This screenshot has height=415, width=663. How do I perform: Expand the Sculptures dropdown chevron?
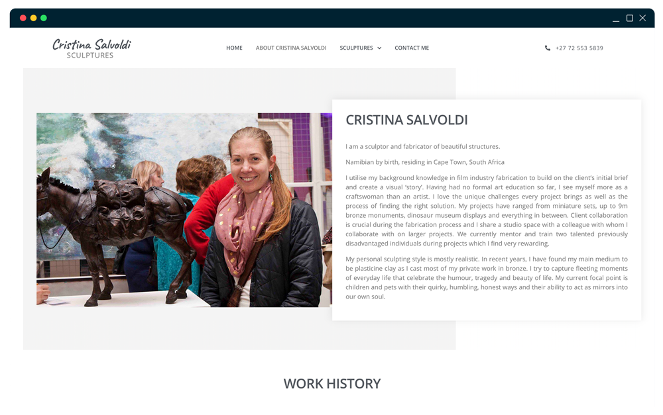point(379,48)
